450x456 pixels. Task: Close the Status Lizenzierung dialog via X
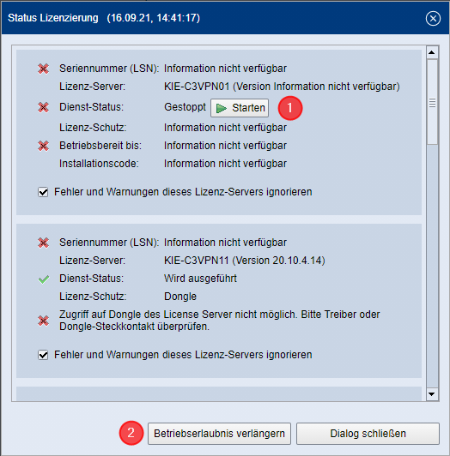433,18
